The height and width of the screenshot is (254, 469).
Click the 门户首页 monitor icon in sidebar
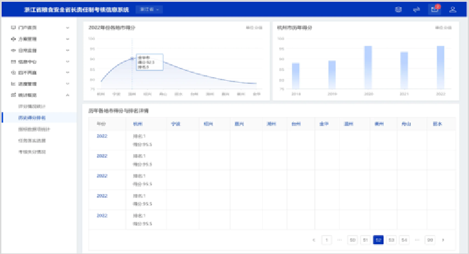click(13, 28)
